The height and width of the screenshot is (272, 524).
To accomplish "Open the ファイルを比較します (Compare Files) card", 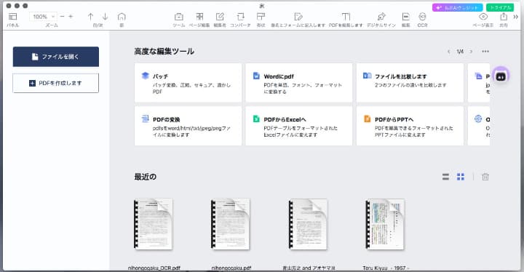I will (410, 82).
